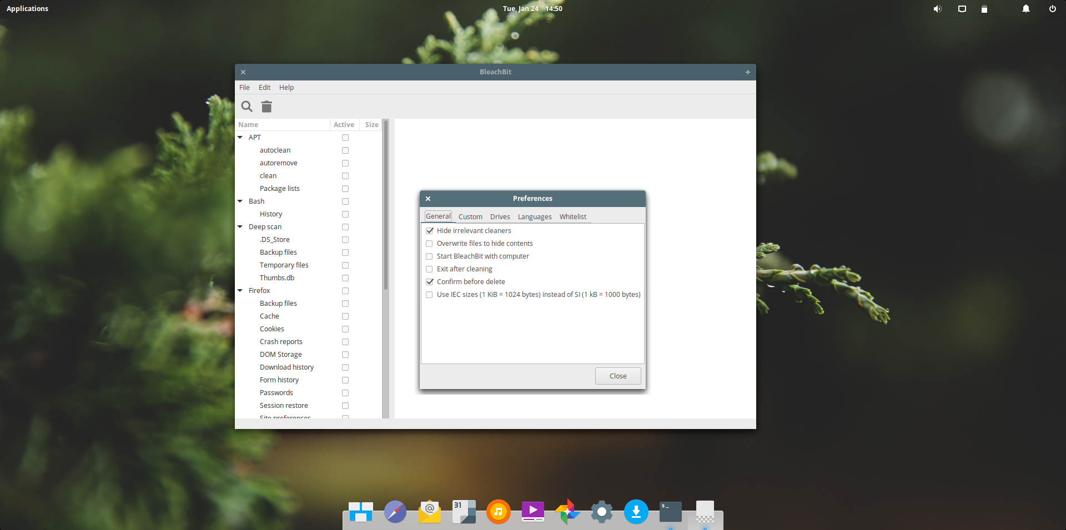Tick the Bash History checkbox
1066x530 pixels.
(x=345, y=214)
